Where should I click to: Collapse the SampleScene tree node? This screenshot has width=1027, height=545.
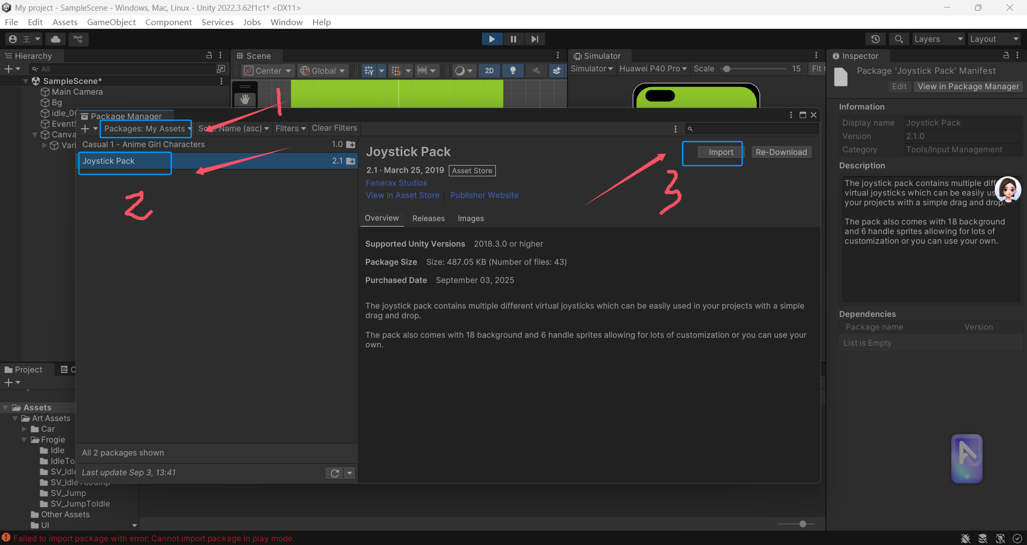click(x=26, y=81)
